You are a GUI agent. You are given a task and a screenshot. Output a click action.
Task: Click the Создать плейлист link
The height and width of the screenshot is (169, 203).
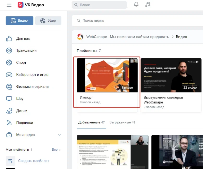34,161
